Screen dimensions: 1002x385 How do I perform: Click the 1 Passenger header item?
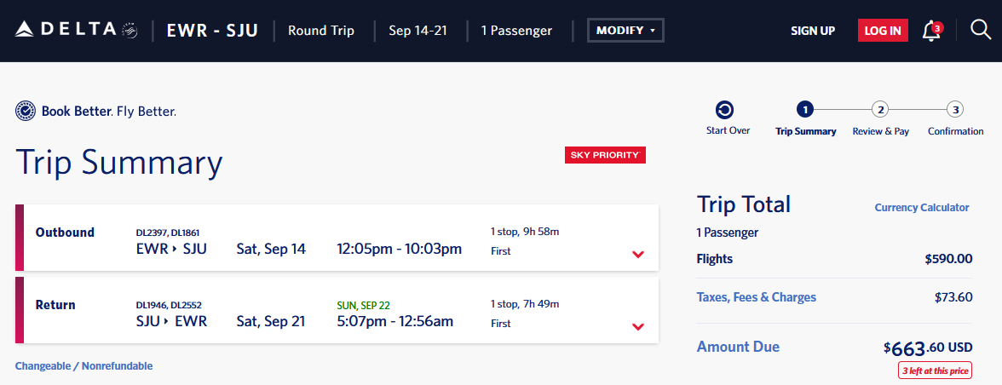516,31
